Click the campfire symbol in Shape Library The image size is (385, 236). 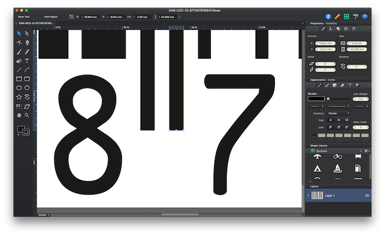pos(337,168)
